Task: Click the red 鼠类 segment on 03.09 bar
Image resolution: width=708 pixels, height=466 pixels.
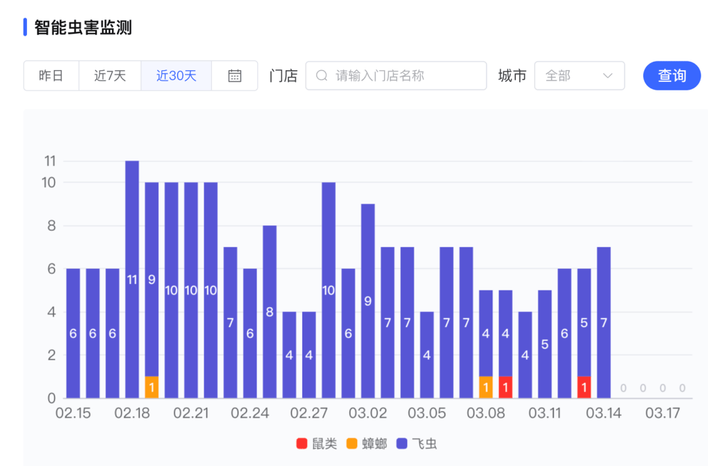Action: 505,387
